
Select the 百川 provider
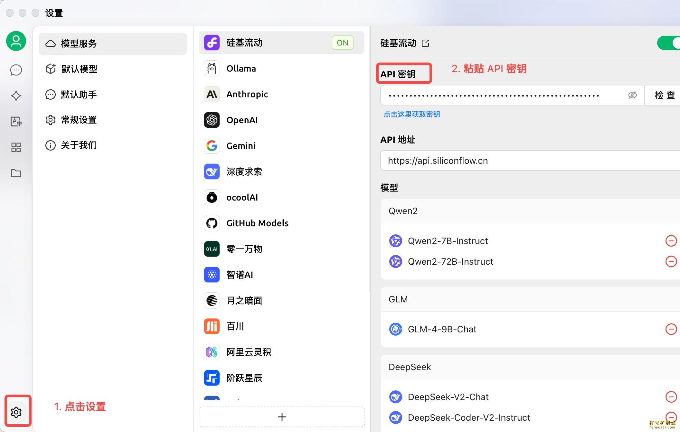281,326
